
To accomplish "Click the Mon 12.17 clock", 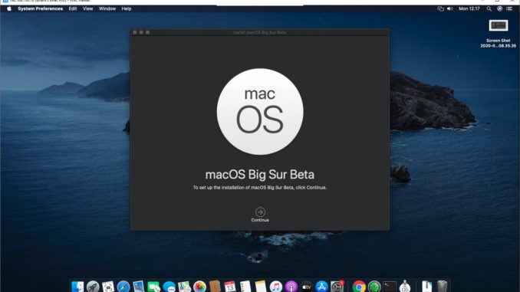I will 469,8.
